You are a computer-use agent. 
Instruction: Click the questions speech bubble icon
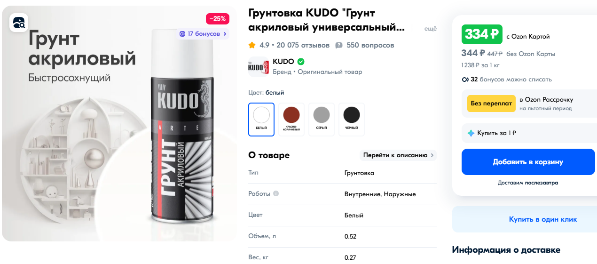(x=339, y=46)
